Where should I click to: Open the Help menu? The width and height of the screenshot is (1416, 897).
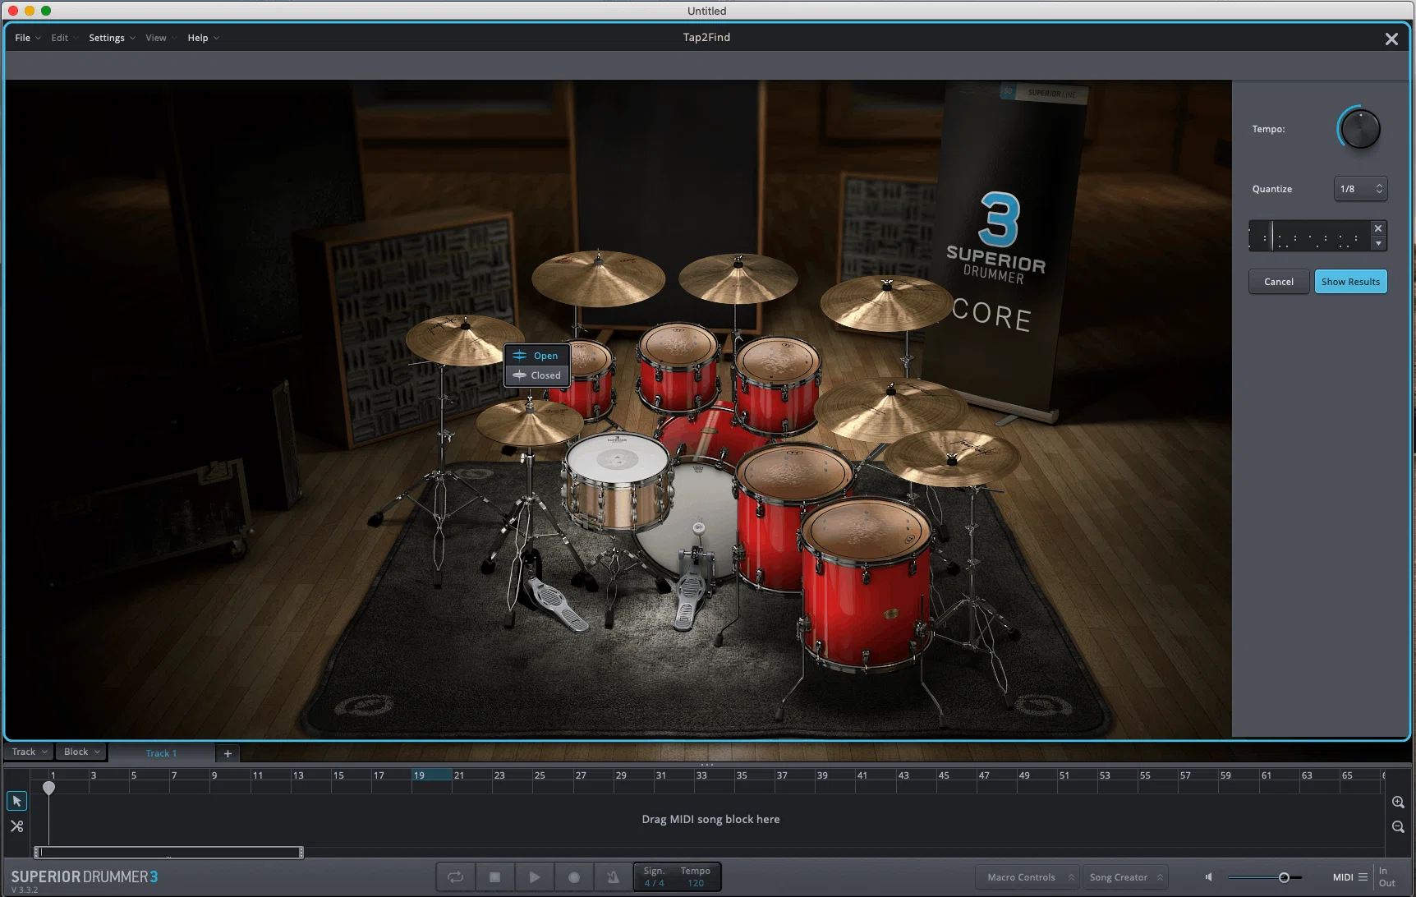[203, 38]
